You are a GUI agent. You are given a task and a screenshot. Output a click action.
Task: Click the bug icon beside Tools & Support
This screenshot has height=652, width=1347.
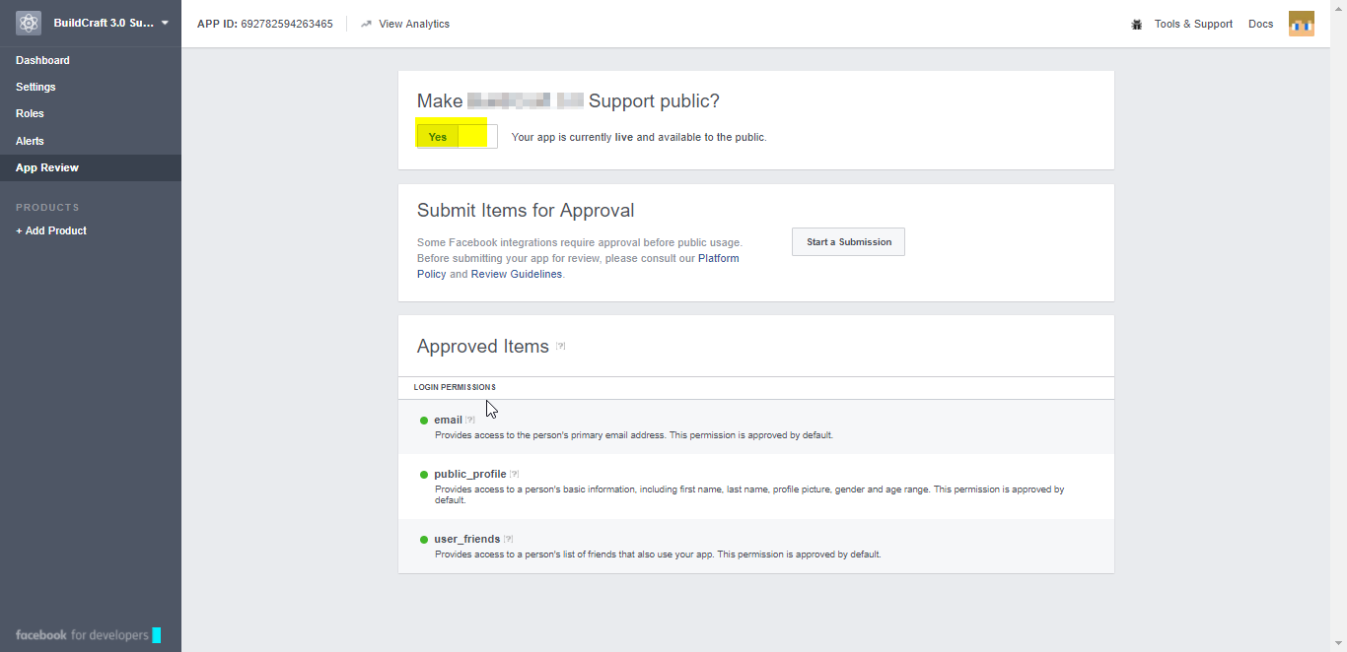pos(1136,24)
